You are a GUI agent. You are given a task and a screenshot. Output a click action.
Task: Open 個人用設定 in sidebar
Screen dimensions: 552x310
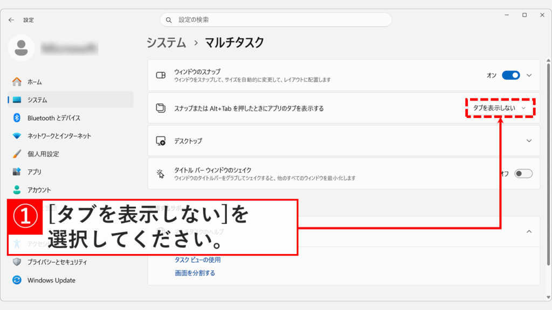71,154
